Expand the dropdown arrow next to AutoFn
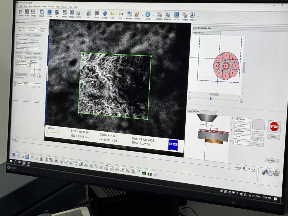This screenshot has height=216, width=288. point(198,17)
